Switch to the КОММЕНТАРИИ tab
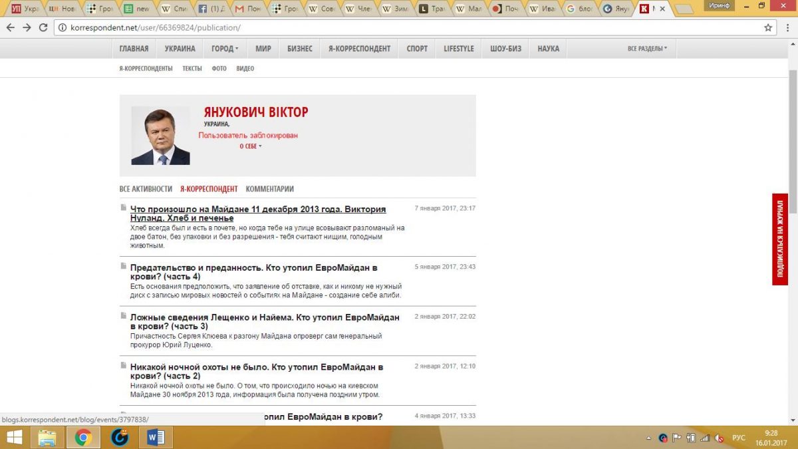Viewport: 798px width, 449px height. click(269, 189)
